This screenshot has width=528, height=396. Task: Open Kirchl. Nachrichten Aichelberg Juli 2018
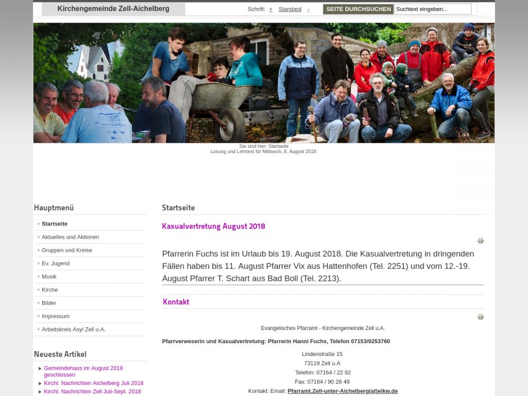[x=93, y=383]
